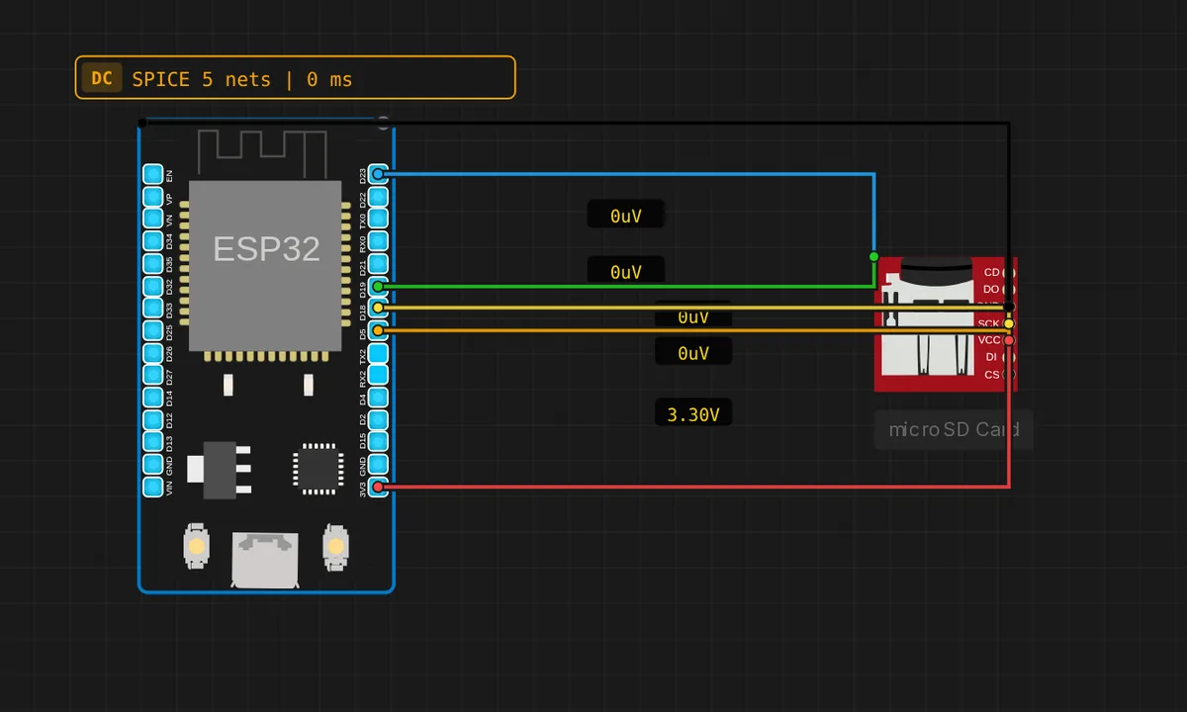This screenshot has width=1187, height=712.
Task: Select the red 3V3 power wire
Action: click(x=692, y=488)
